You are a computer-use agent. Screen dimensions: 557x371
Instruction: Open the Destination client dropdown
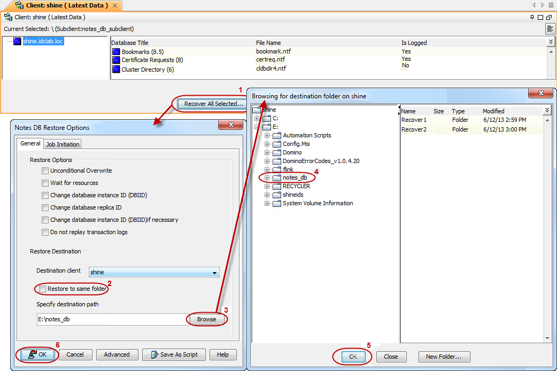click(215, 273)
